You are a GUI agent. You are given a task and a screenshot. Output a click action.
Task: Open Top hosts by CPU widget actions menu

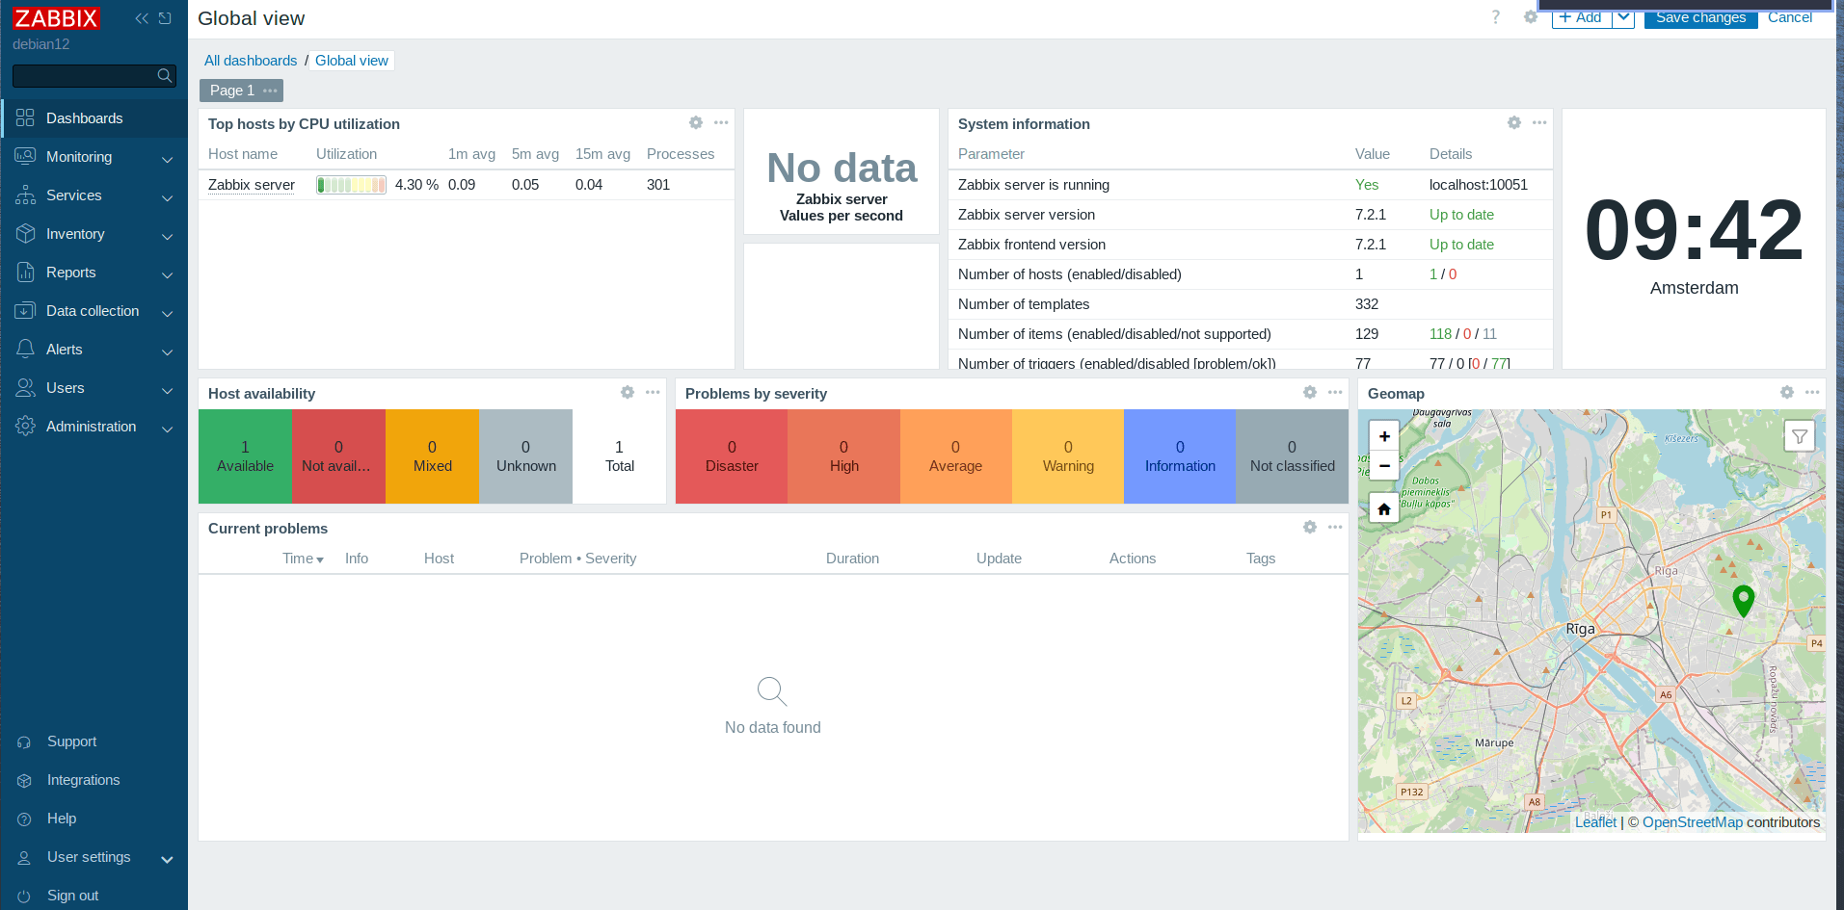click(721, 122)
